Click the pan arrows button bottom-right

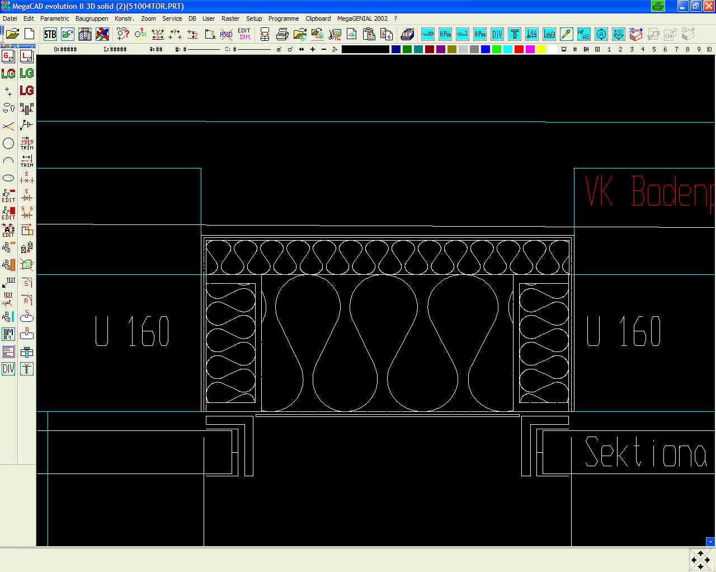(x=700, y=560)
